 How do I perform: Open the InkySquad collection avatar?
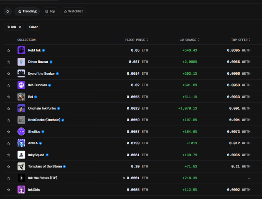point(21,155)
